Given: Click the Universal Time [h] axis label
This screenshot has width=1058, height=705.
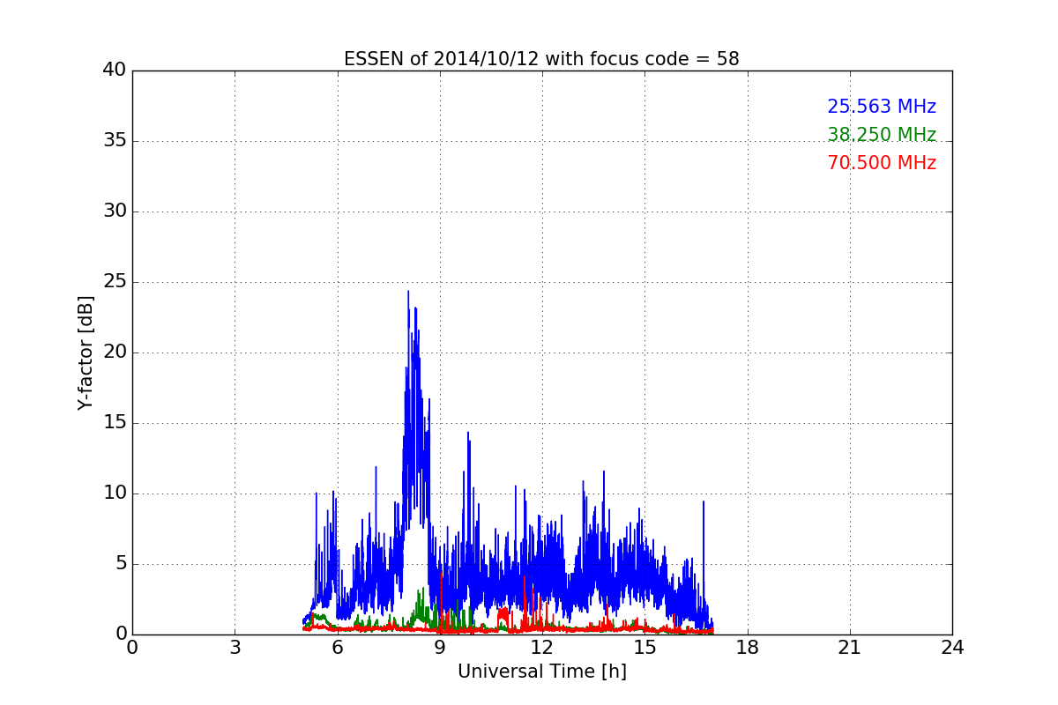Looking at the screenshot, I should point(541,672).
